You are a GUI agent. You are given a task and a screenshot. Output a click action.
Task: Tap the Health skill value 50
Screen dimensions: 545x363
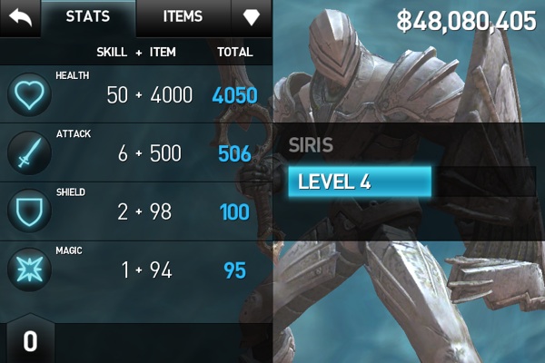click(117, 94)
